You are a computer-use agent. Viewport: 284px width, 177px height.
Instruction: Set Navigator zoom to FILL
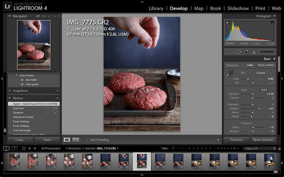pyautogui.click(x=44, y=16)
